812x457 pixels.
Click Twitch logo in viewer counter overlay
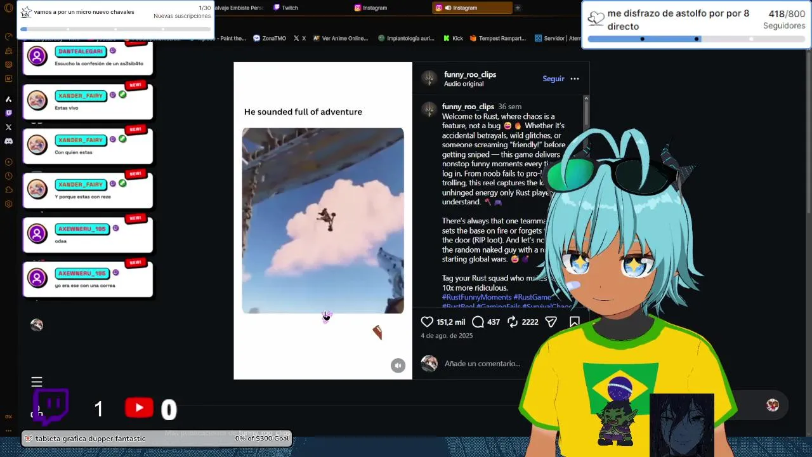point(51,406)
